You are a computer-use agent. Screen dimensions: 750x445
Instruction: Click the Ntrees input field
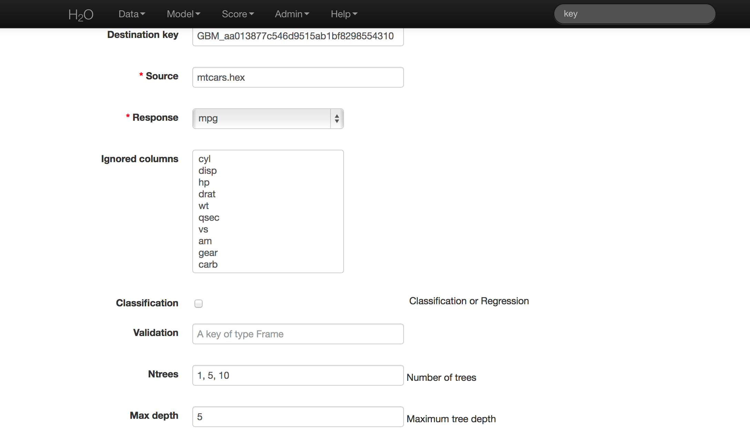click(298, 375)
